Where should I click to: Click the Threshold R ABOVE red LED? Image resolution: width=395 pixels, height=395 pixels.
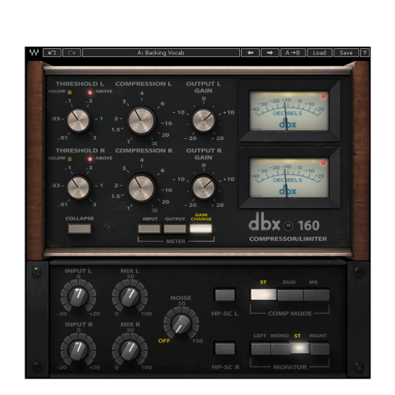click(90, 159)
